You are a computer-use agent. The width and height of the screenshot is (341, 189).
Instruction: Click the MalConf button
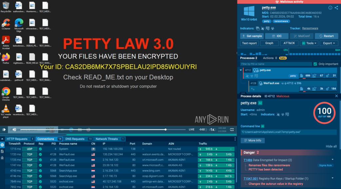pyautogui.click(x=301, y=36)
